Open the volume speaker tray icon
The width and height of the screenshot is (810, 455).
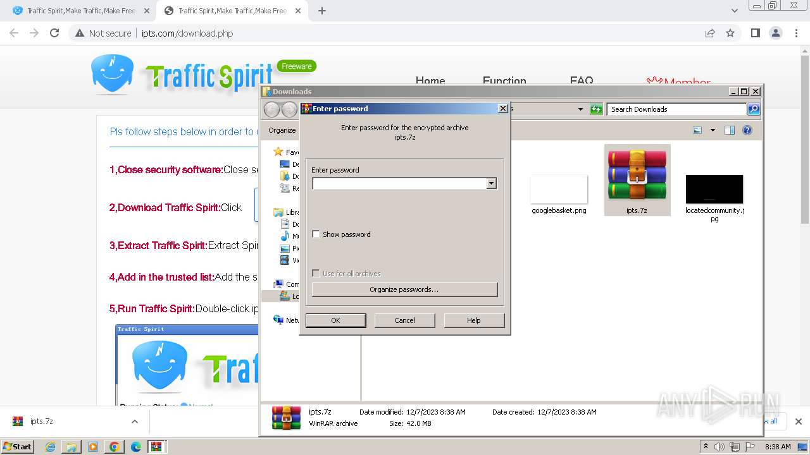pyautogui.click(x=720, y=447)
